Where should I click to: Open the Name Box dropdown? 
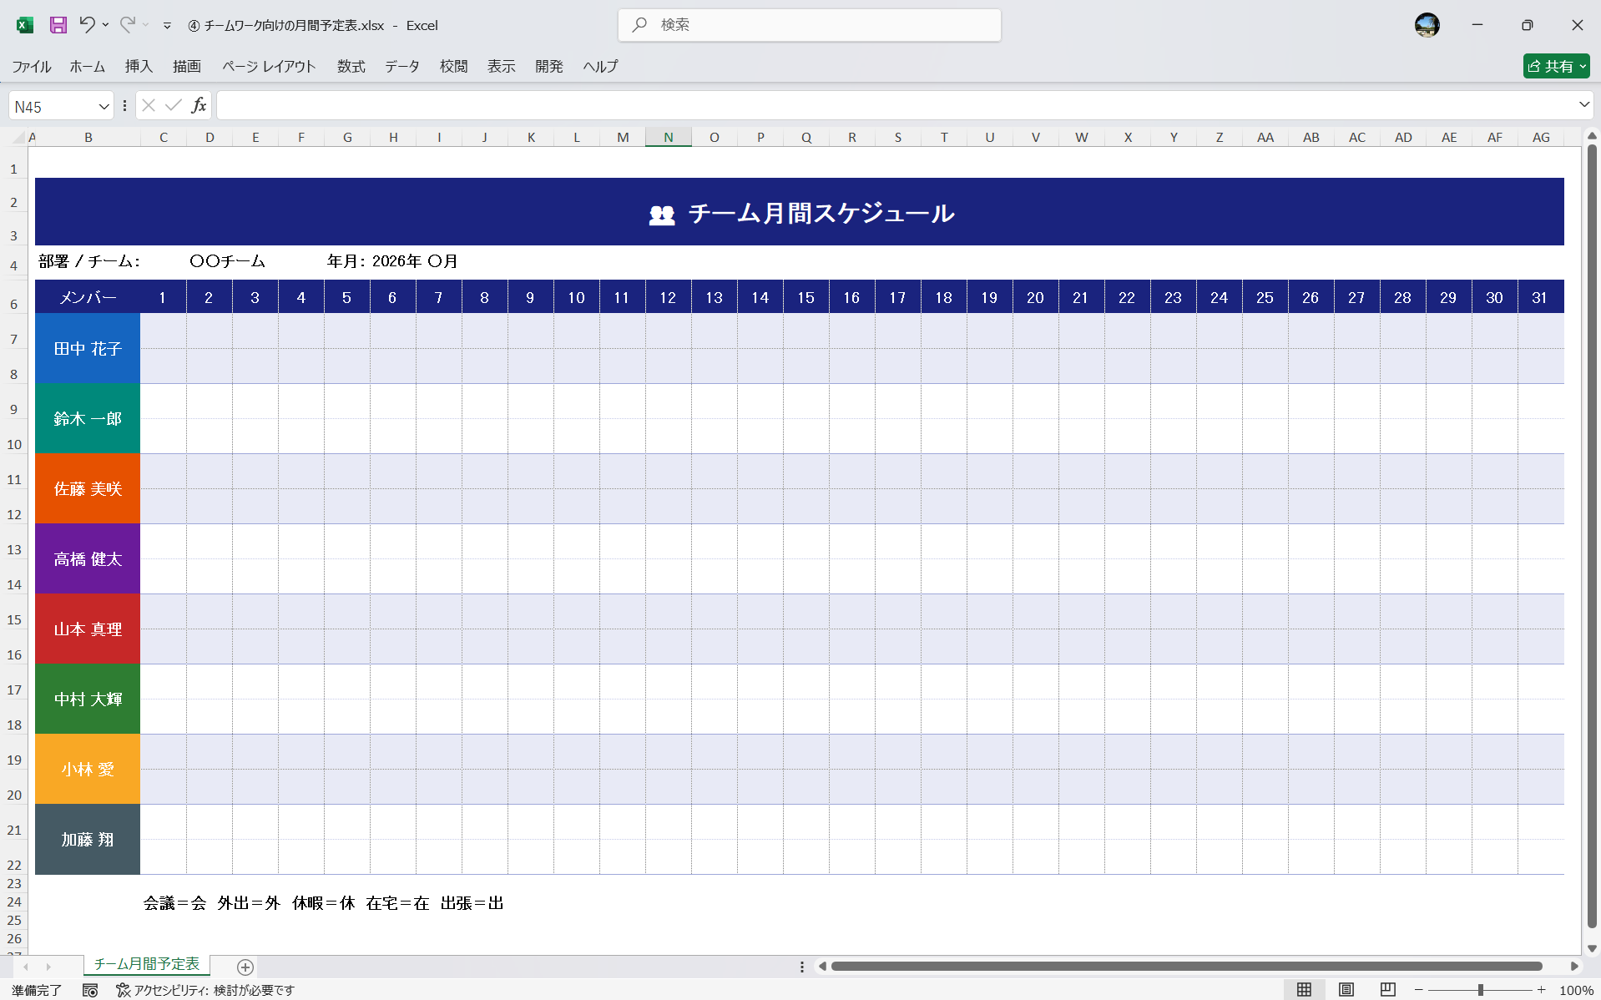(x=104, y=105)
